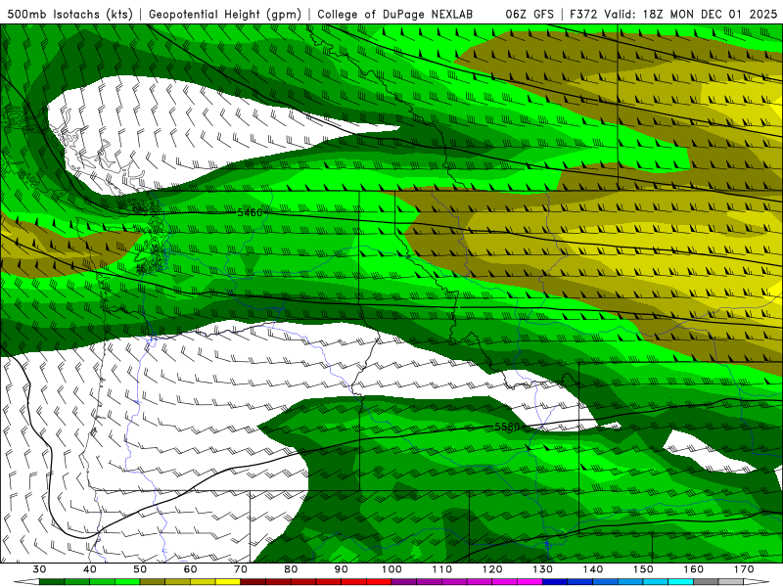Screen dimensions: 783x587
Task: Click the 90 value on the color scale
Action: (x=341, y=569)
